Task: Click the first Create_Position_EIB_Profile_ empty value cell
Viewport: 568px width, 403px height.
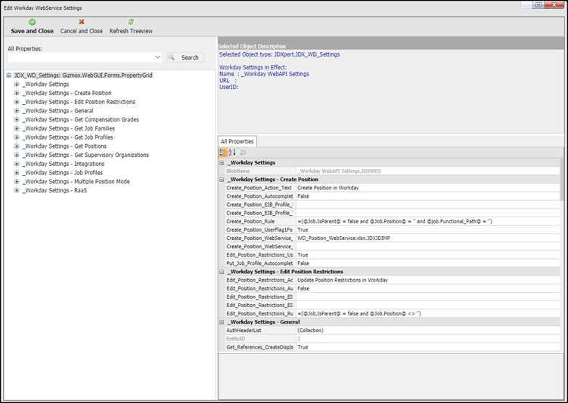Action: pyautogui.click(x=428, y=205)
